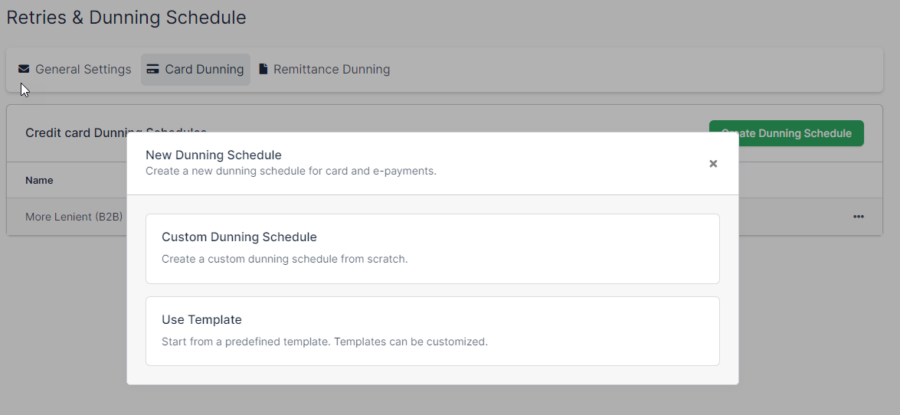Click the document icon beside Remittance Dunning
The image size is (900, 415).
[x=263, y=70]
